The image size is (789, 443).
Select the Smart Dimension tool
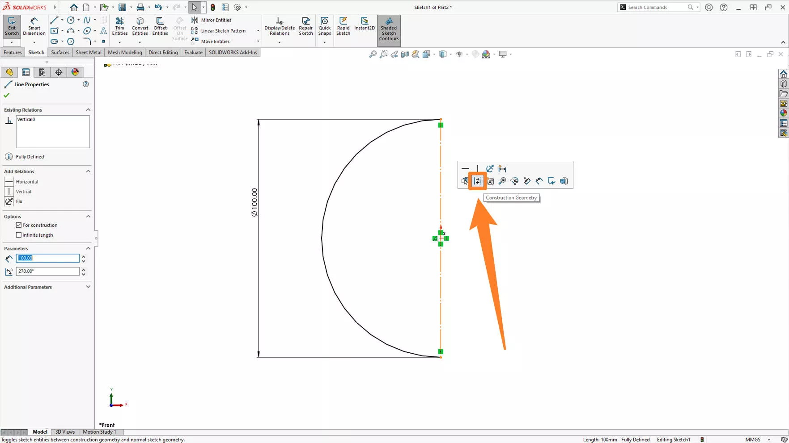click(x=34, y=26)
